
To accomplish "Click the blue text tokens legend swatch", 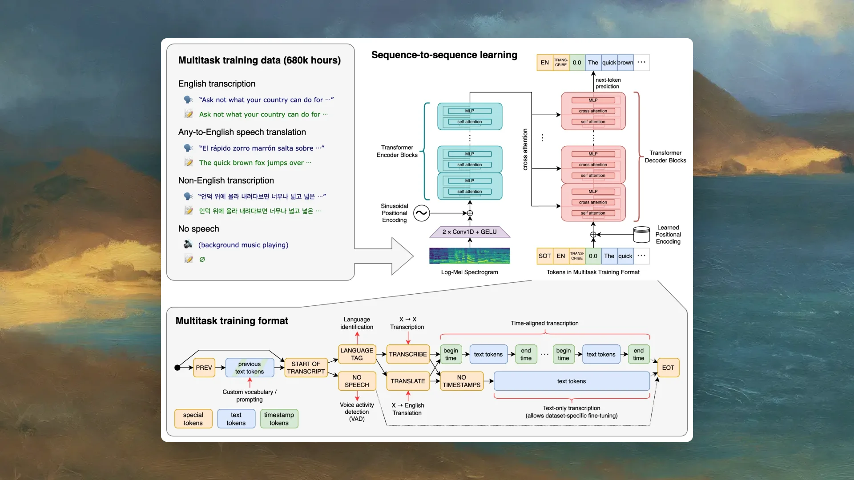I will coord(236,419).
